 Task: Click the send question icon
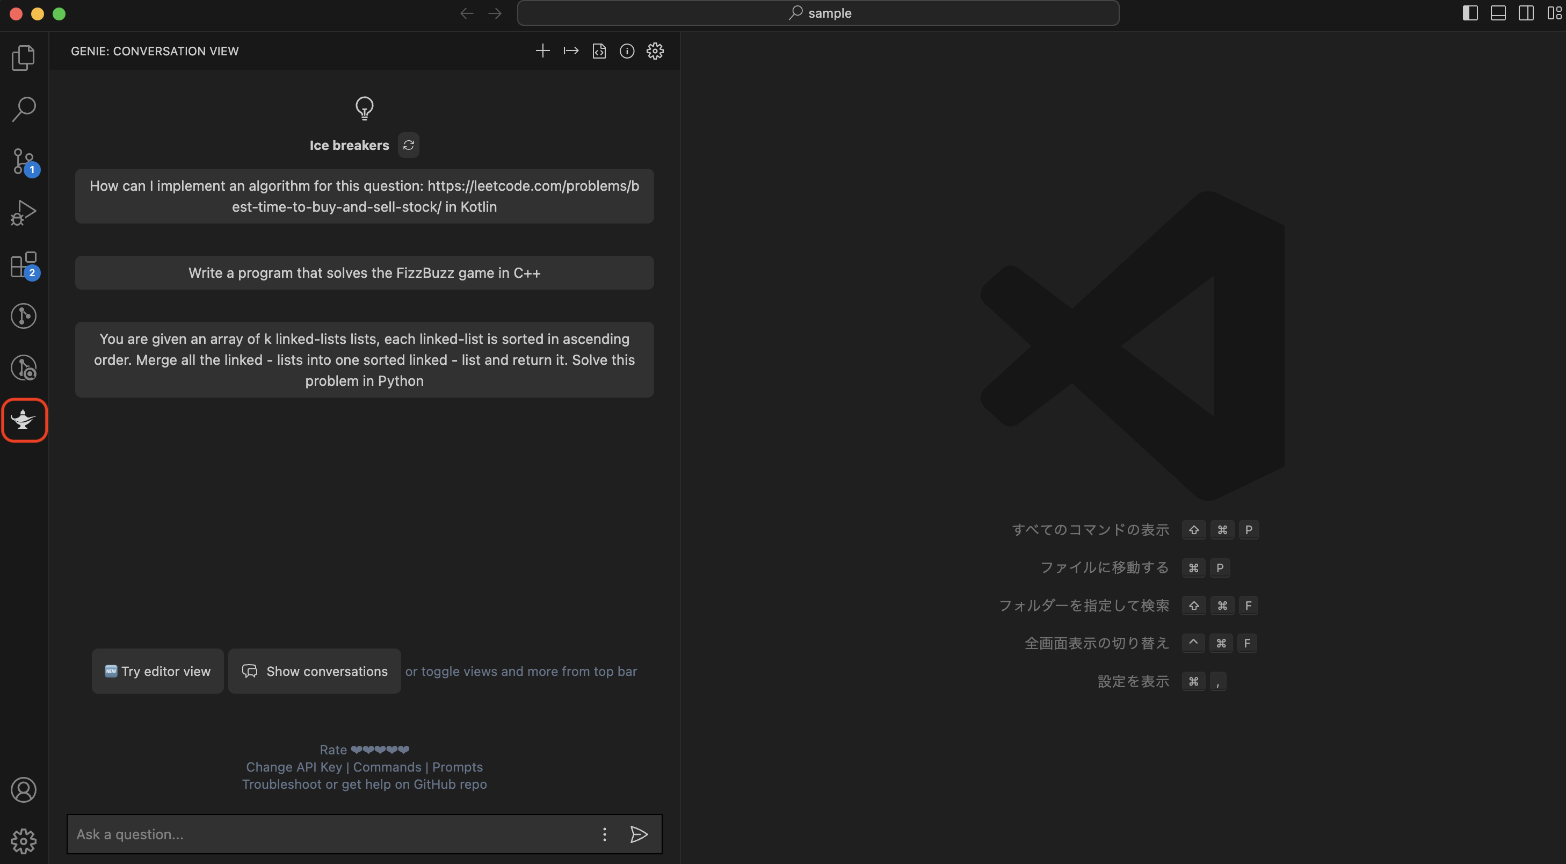pyautogui.click(x=639, y=834)
